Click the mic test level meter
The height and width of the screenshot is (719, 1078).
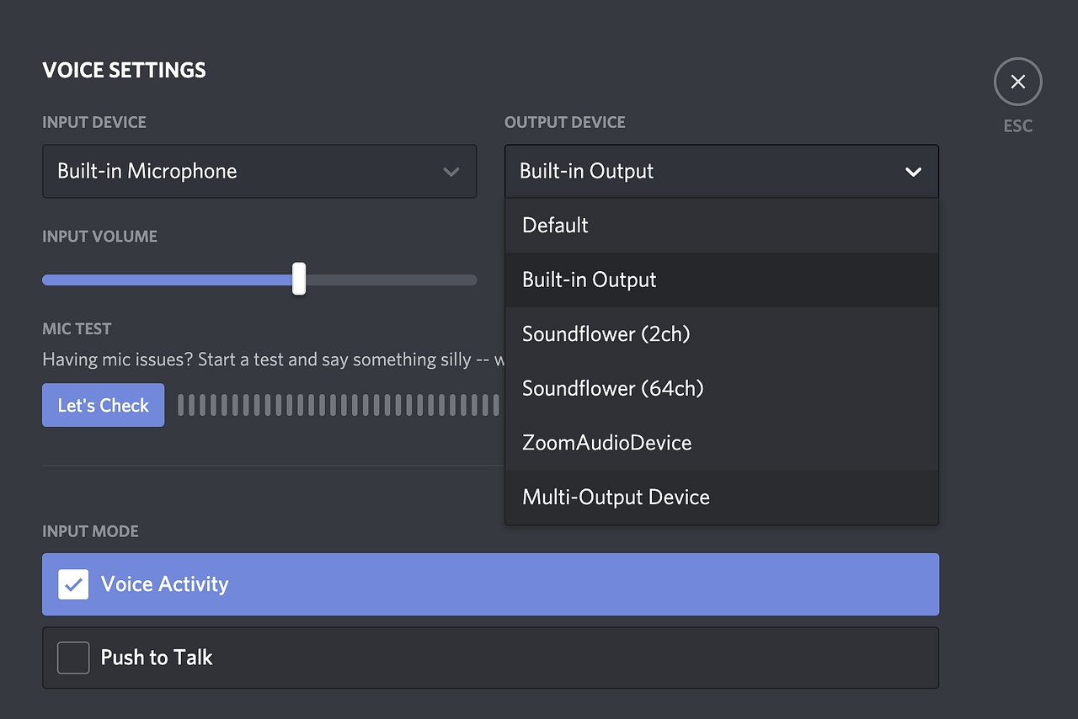coord(337,405)
